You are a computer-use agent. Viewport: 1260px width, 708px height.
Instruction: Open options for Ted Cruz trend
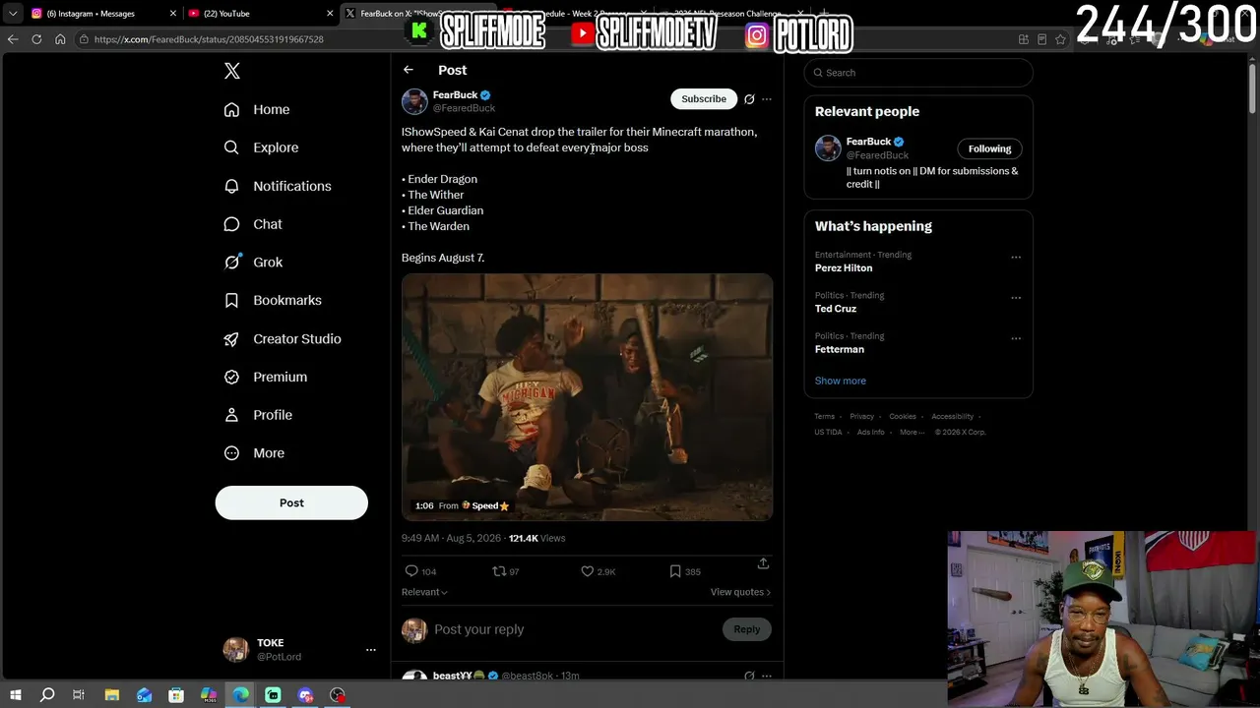(1016, 298)
